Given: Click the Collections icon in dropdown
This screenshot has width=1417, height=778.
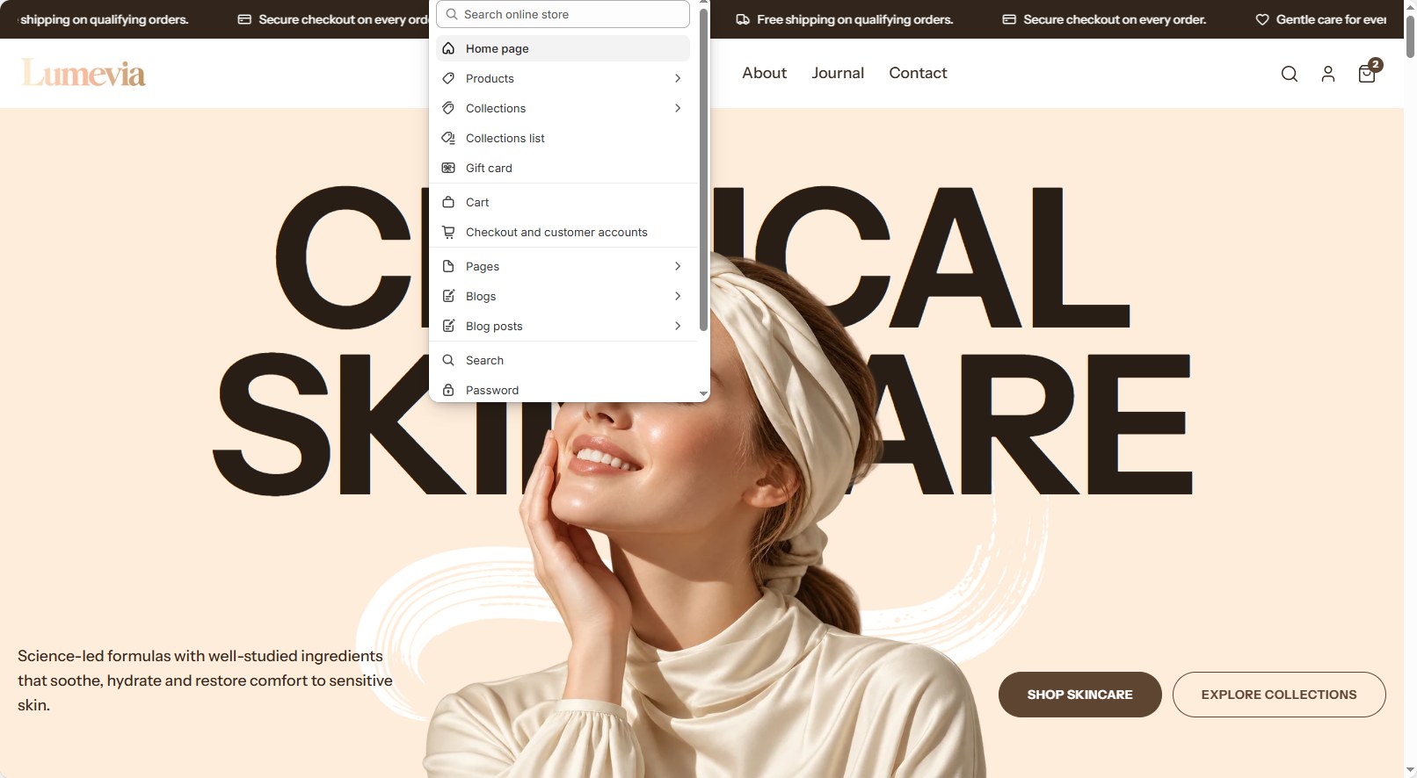Looking at the screenshot, I should [448, 108].
